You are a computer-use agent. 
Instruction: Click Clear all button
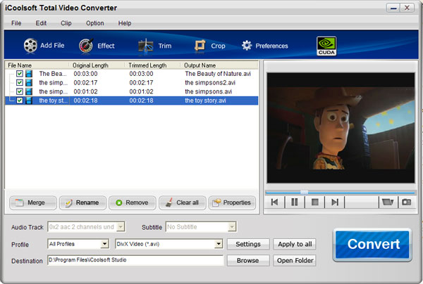pyautogui.click(x=183, y=202)
